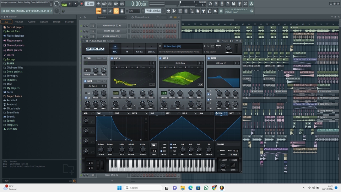Toggle PAT/SONG mode button

point(64,4)
